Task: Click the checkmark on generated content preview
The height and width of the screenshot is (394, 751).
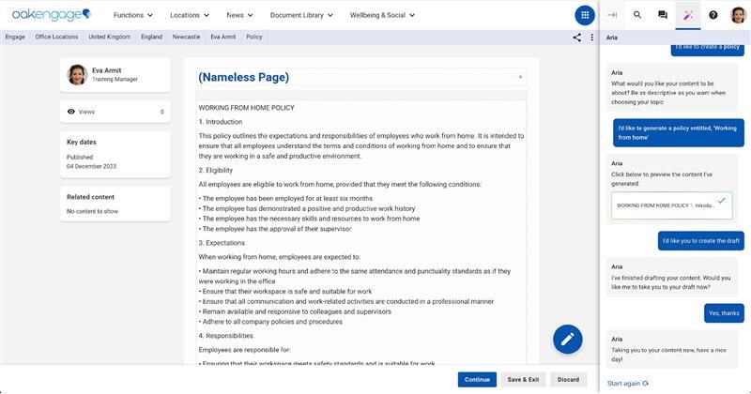Action: 721,201
